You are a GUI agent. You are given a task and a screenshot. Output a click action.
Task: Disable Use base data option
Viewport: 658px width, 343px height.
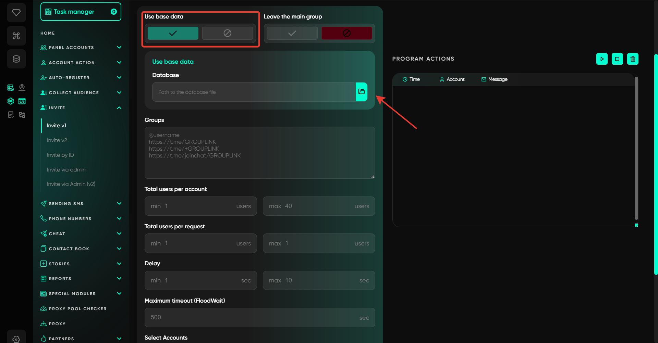point(227,33)
